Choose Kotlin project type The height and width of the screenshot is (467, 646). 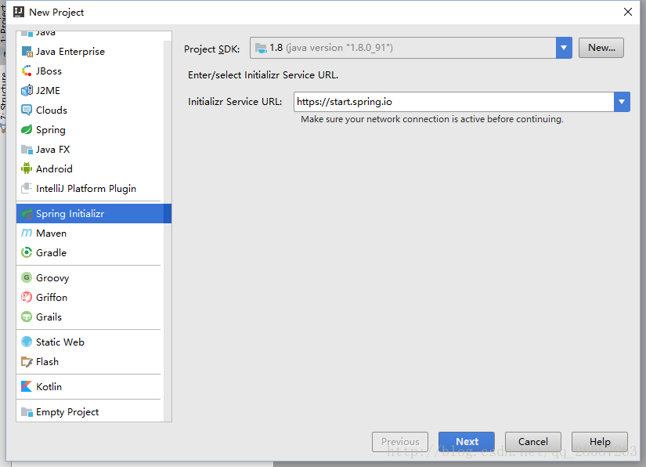tap(90, 386)
